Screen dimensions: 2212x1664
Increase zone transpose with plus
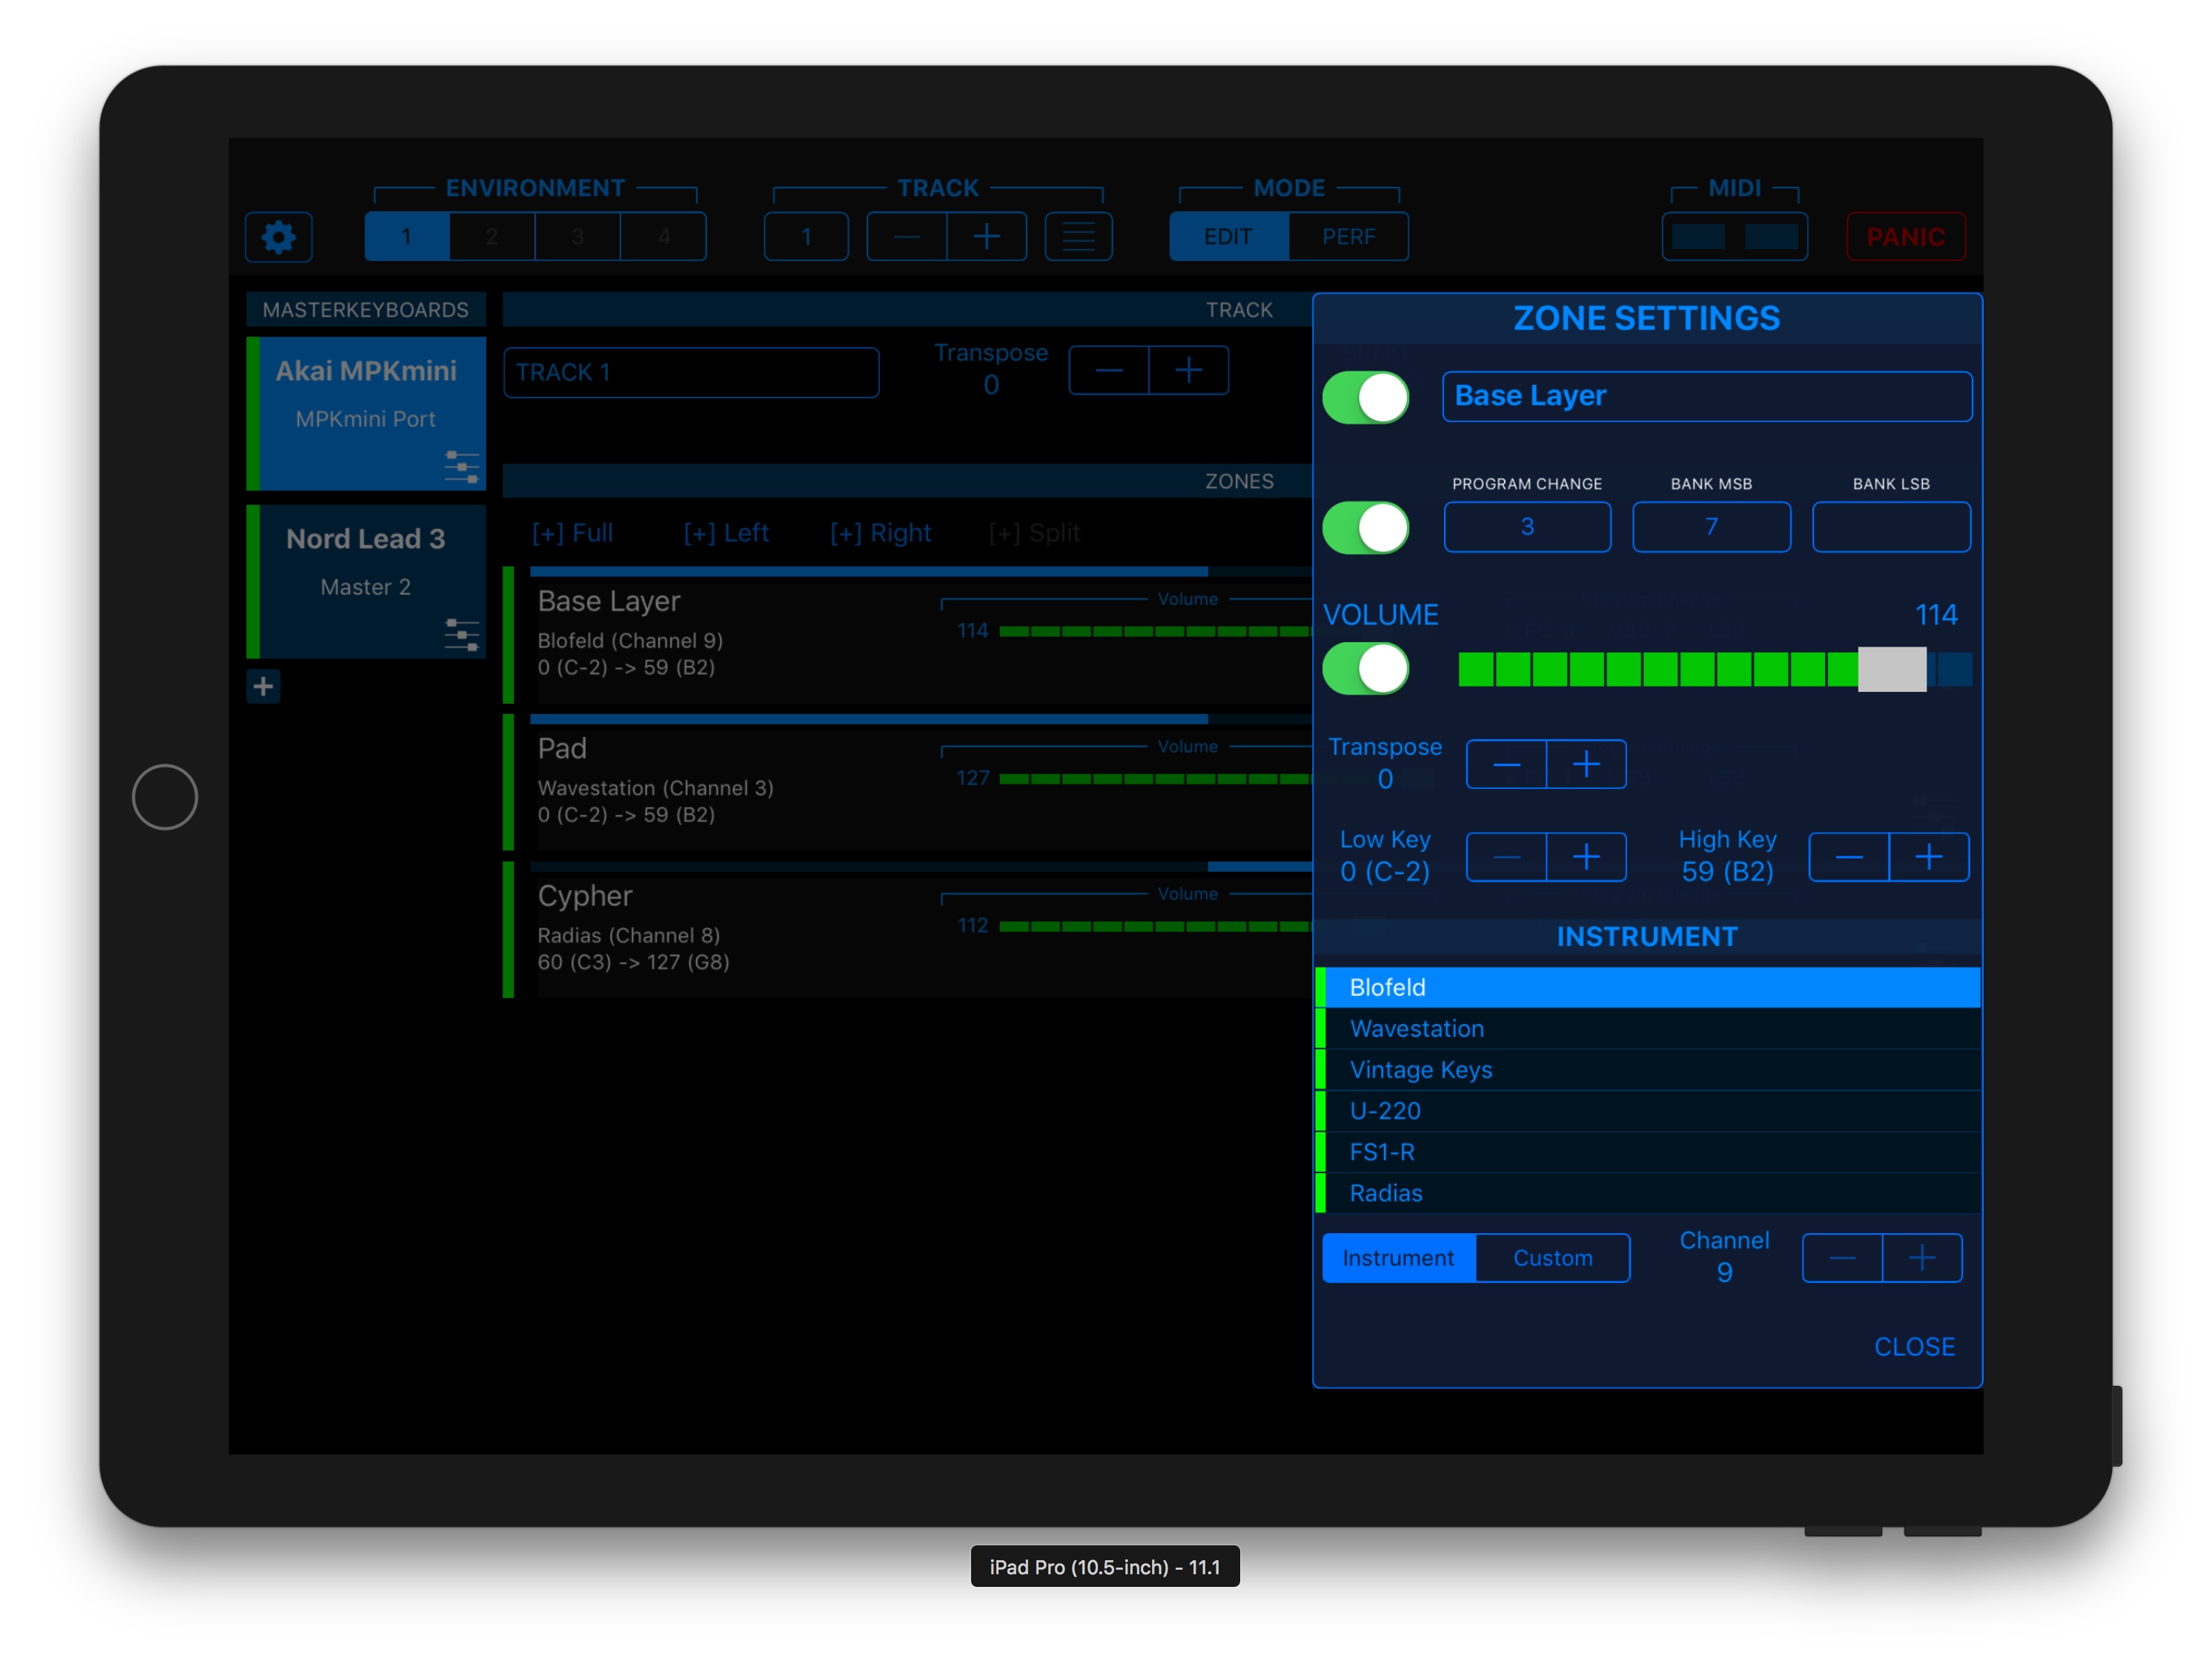point(1586,765)
